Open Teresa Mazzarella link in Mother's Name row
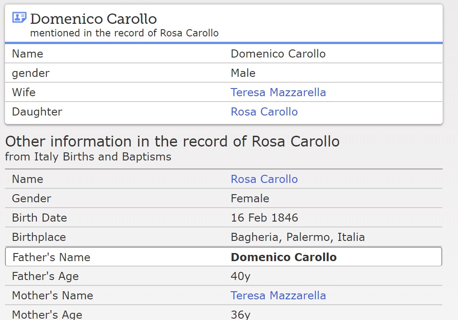The height and width of the screenshot is (320, 458). pyautogui.click(x=278, y=296)
